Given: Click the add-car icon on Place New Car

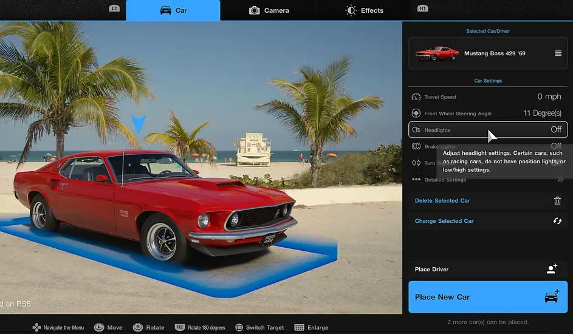Looking at the screenshot, I should tap(552, 297).
